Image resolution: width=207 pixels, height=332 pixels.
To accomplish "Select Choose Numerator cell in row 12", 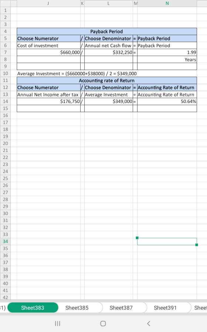I will click(48, 87).
